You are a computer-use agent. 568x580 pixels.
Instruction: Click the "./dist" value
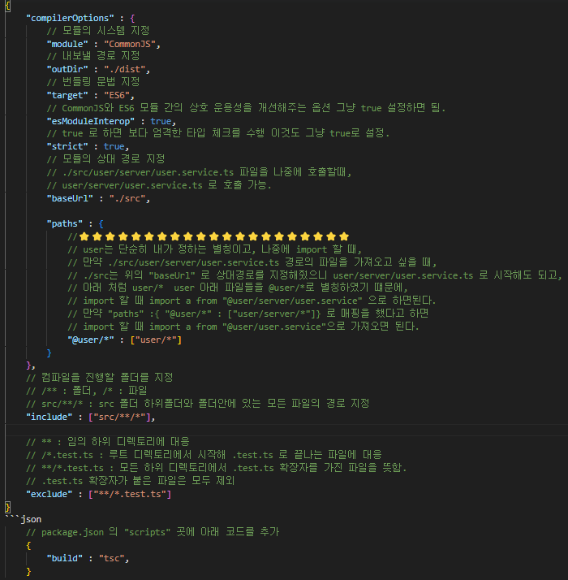coord(124,69)
